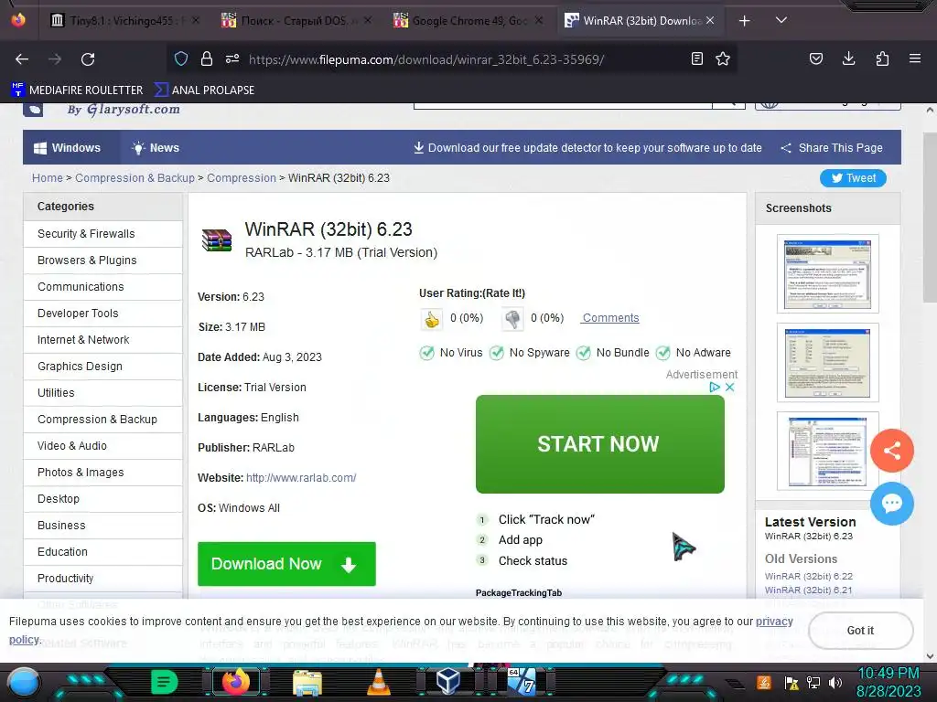Click START NOW advertisement button
This screenshot has width=937, height=702.
point(600,444)
